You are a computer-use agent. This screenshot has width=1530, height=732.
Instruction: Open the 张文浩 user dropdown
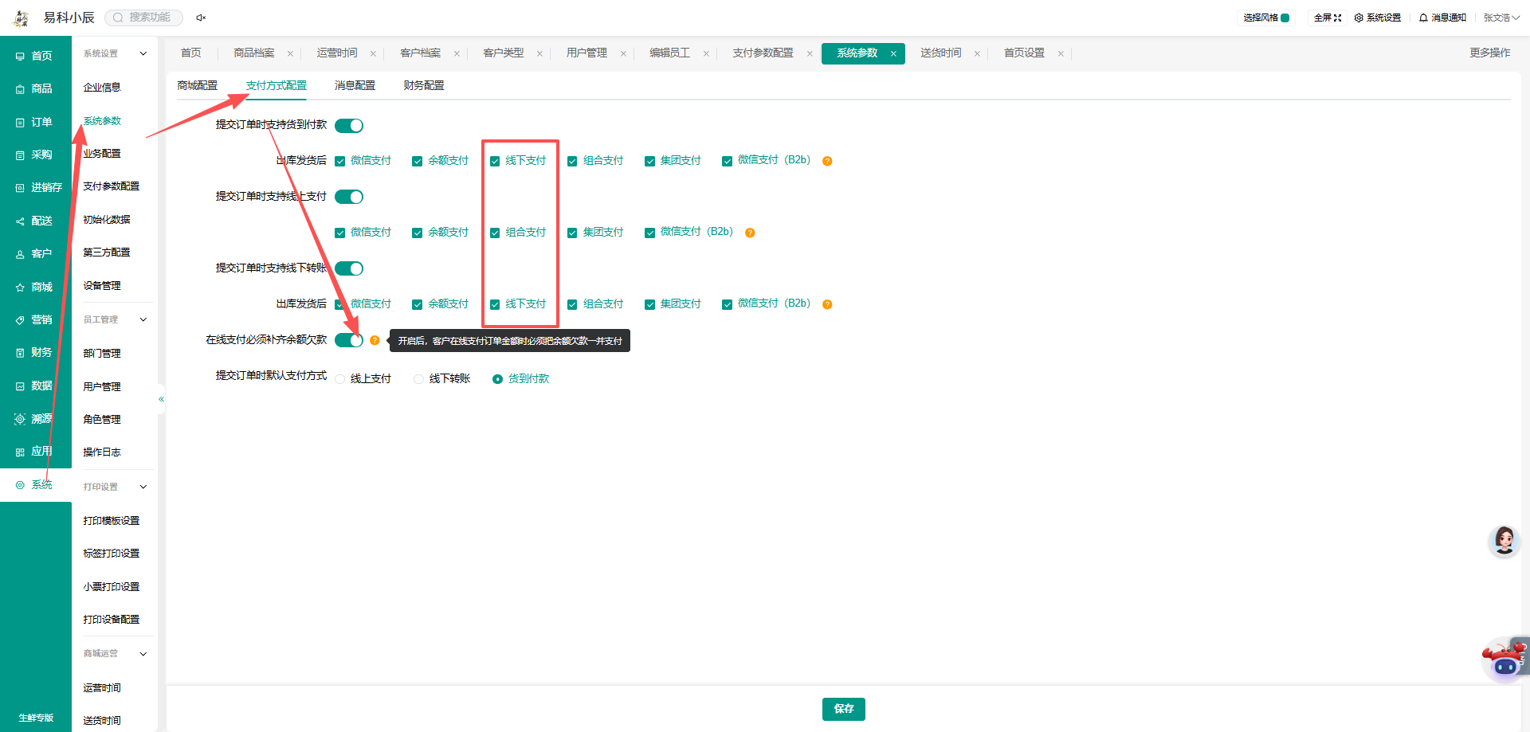tap(1501, 18)
